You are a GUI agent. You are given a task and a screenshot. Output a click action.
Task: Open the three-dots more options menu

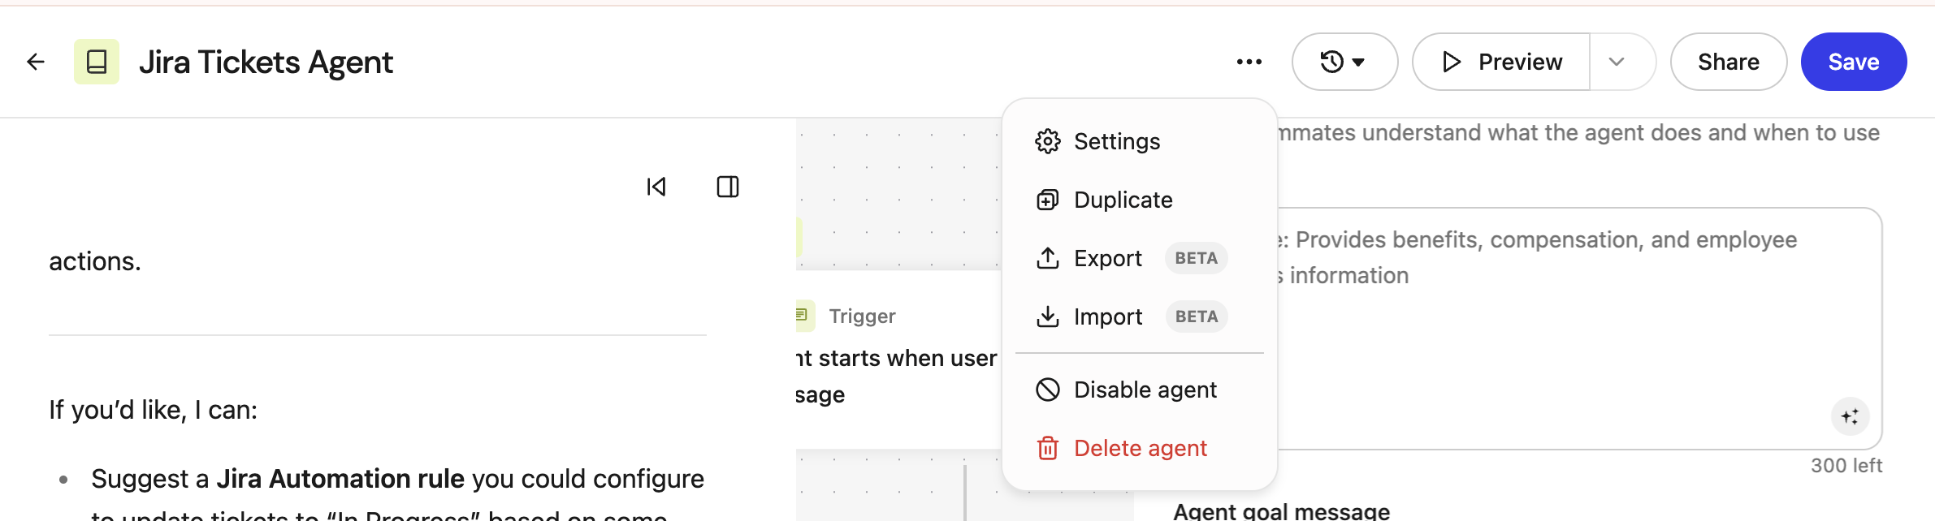point(1249,62)
